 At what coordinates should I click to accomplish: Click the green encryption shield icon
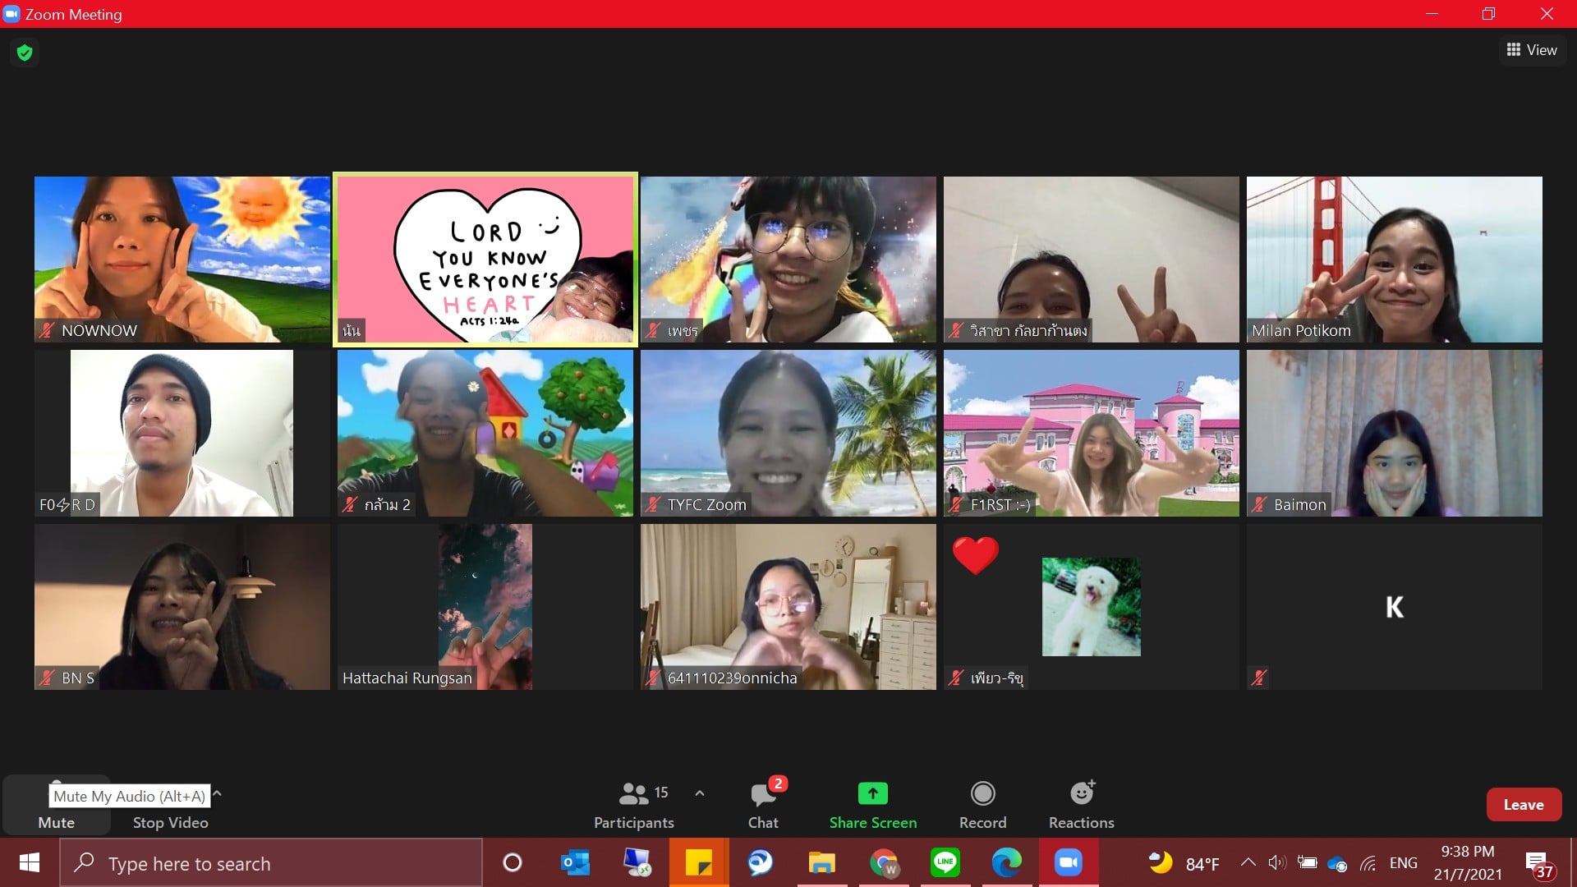point(25,53)
